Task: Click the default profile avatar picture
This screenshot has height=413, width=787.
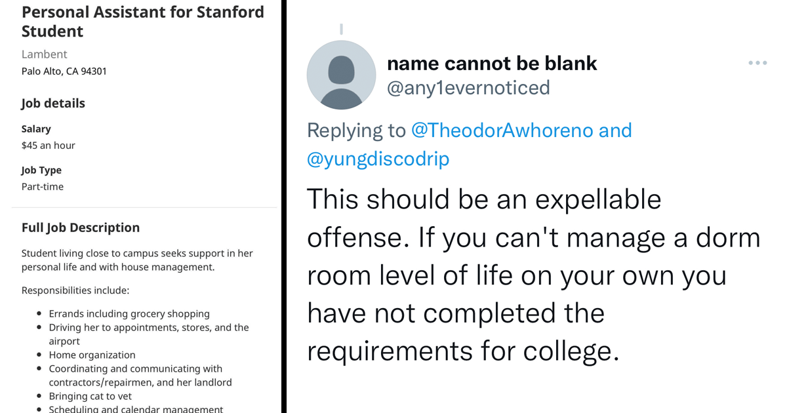Action: (x=341, y=75)
